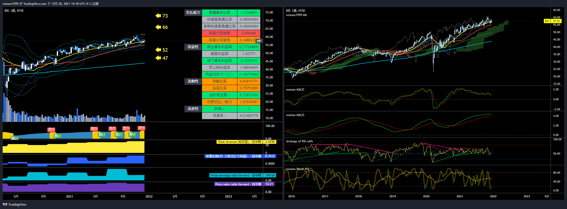
Task: Click the 流動比率 table cell
Action: point(220,81)
